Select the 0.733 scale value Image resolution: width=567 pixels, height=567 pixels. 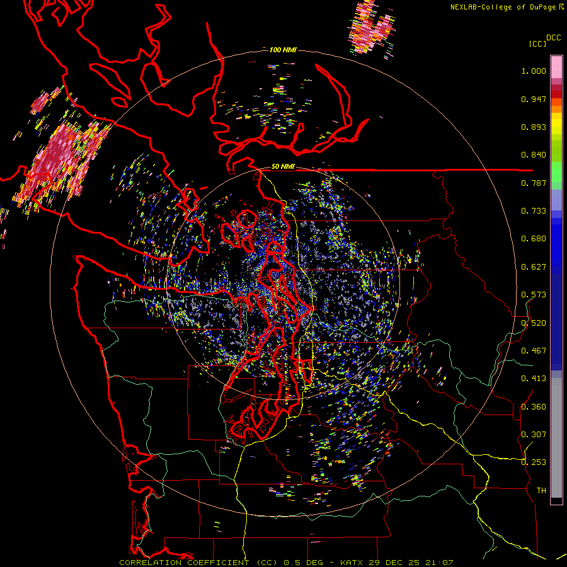tap(534, 211)
